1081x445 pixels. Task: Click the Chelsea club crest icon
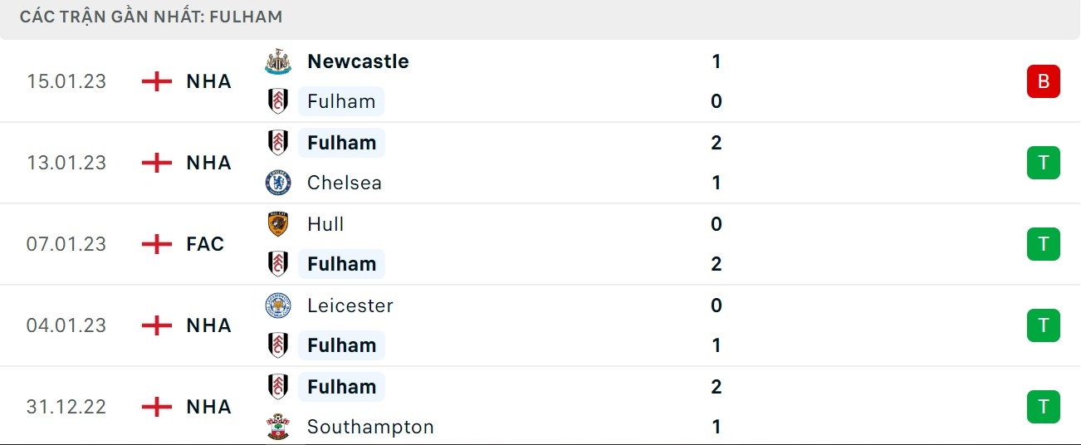point(278,183)
